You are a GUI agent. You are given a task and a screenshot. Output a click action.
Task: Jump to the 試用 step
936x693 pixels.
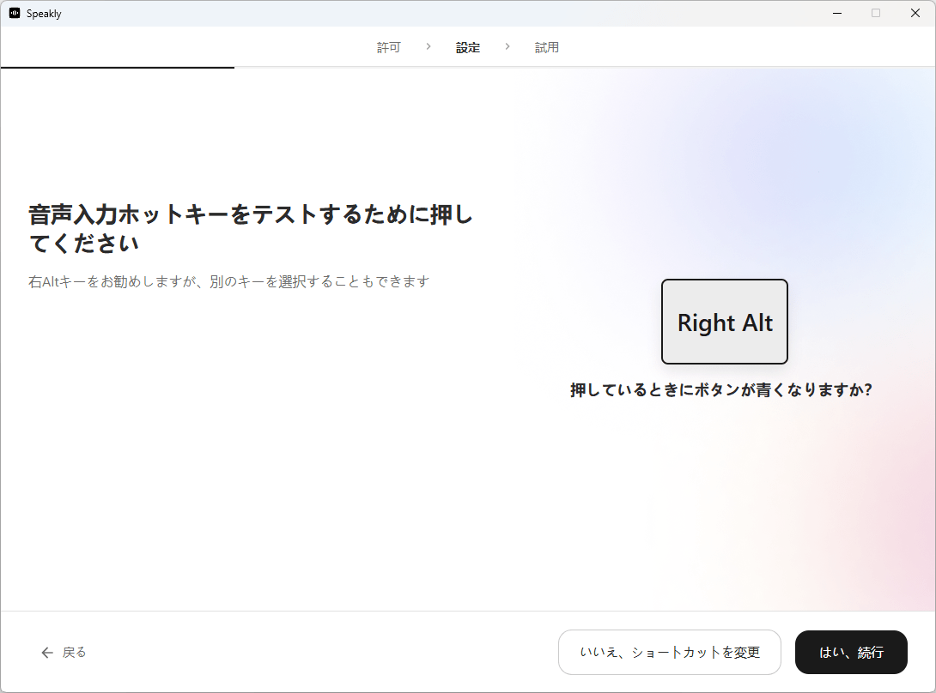pos(547,47)
